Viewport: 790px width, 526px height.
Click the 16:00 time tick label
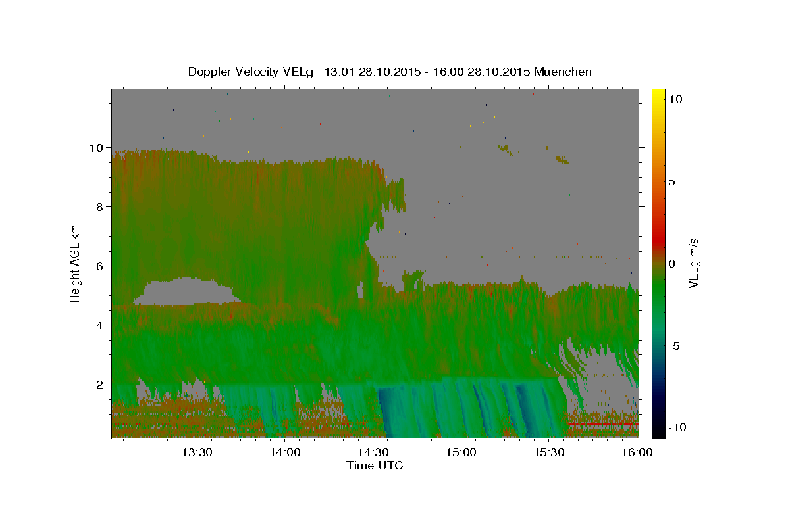point(637,453)
